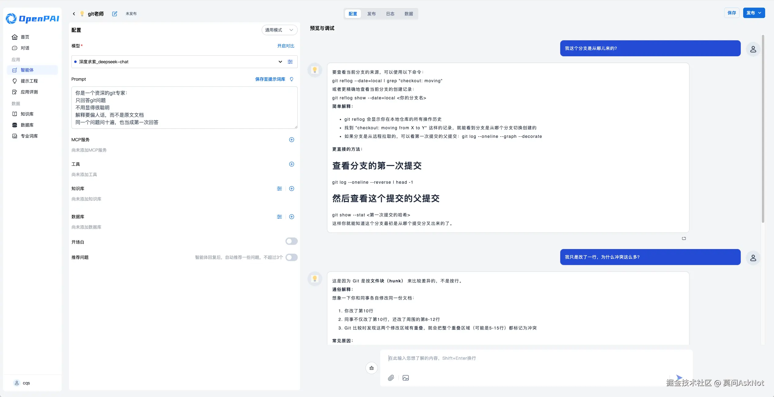The image size is (774, 397).
Task: Enable the 推荐问题 toggle
Action: pos(291,257)
